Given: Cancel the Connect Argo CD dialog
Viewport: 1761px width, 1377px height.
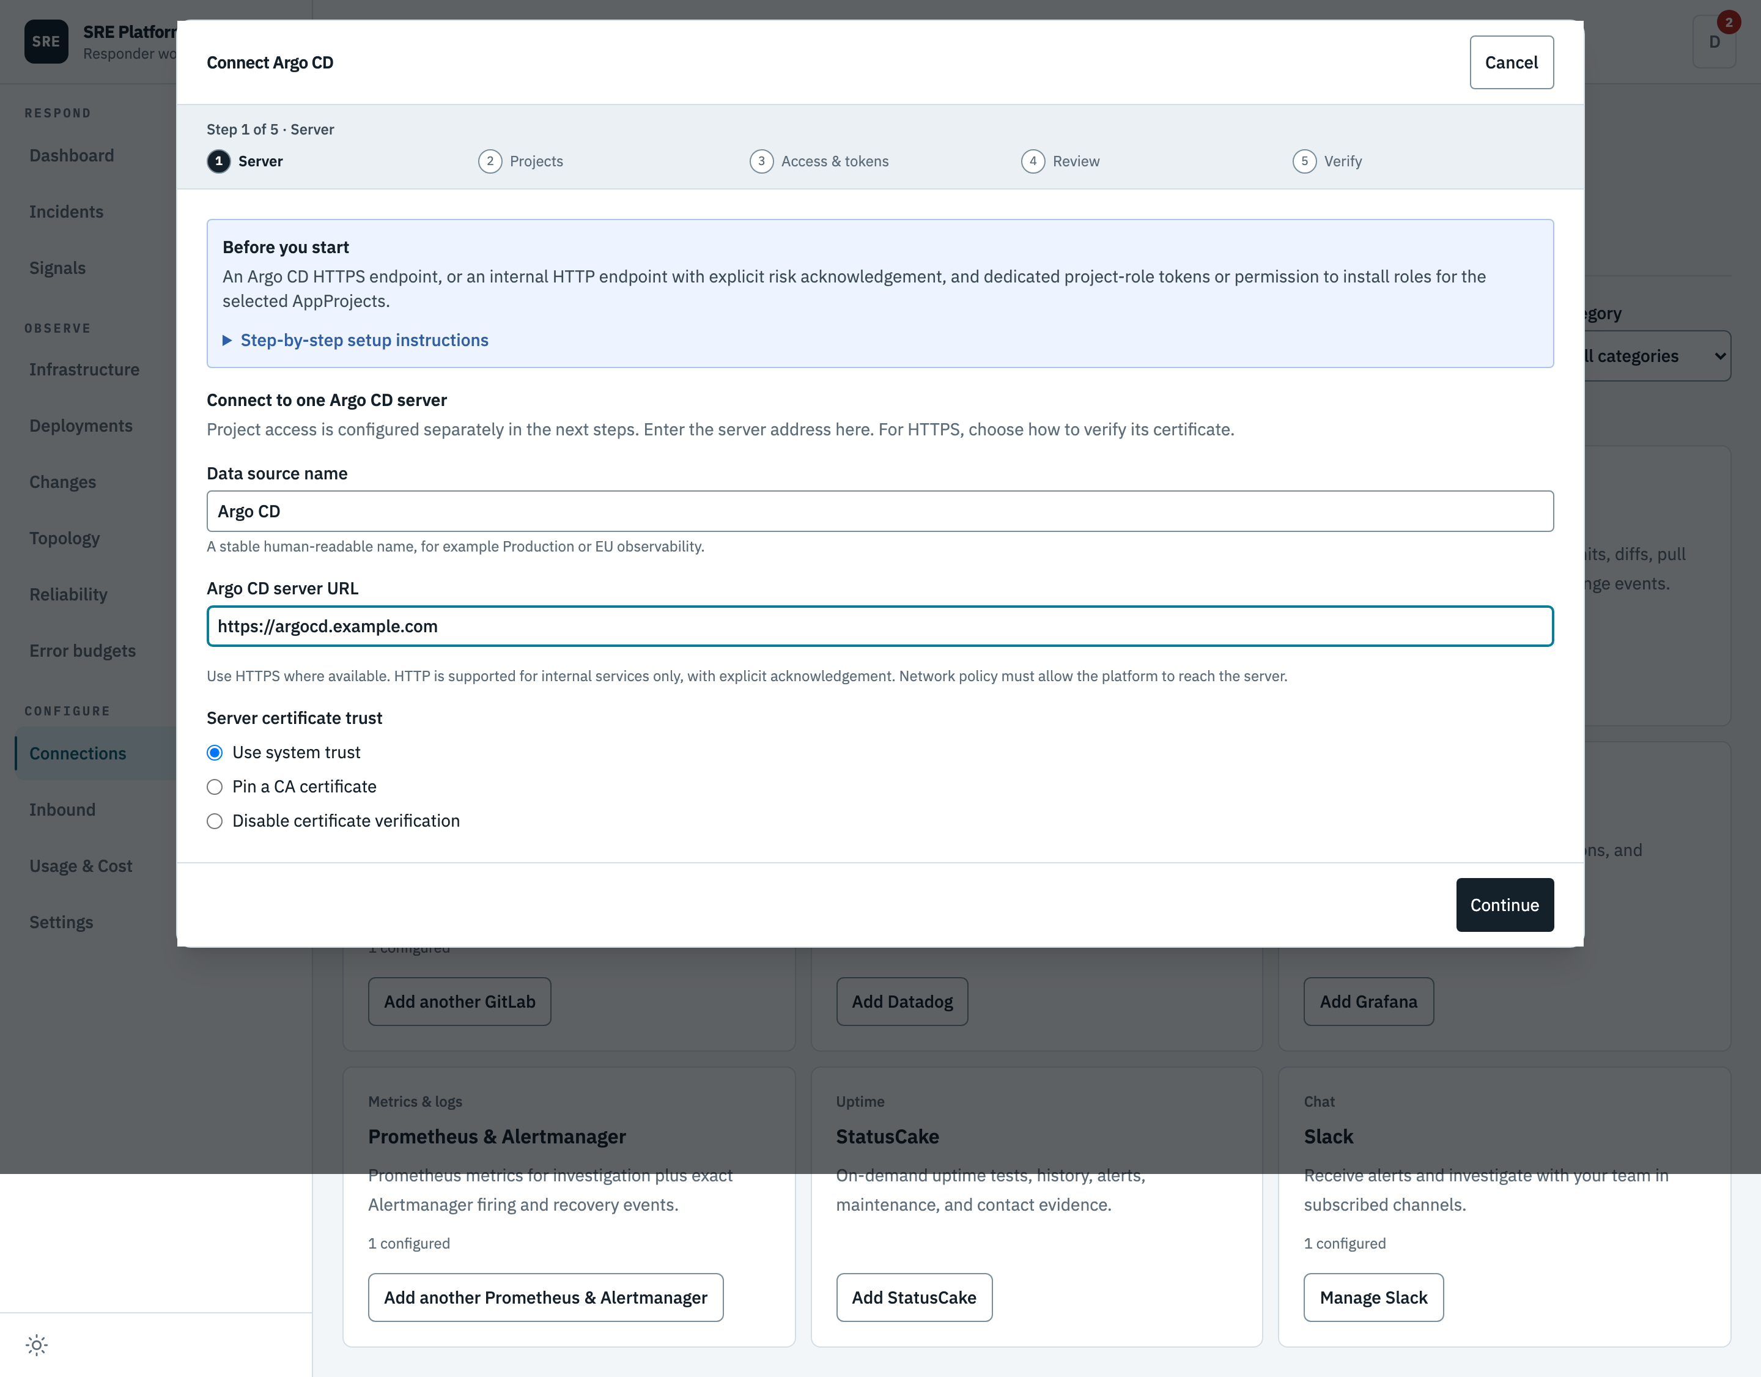Looking at the screenshot, I should 1511,62.
